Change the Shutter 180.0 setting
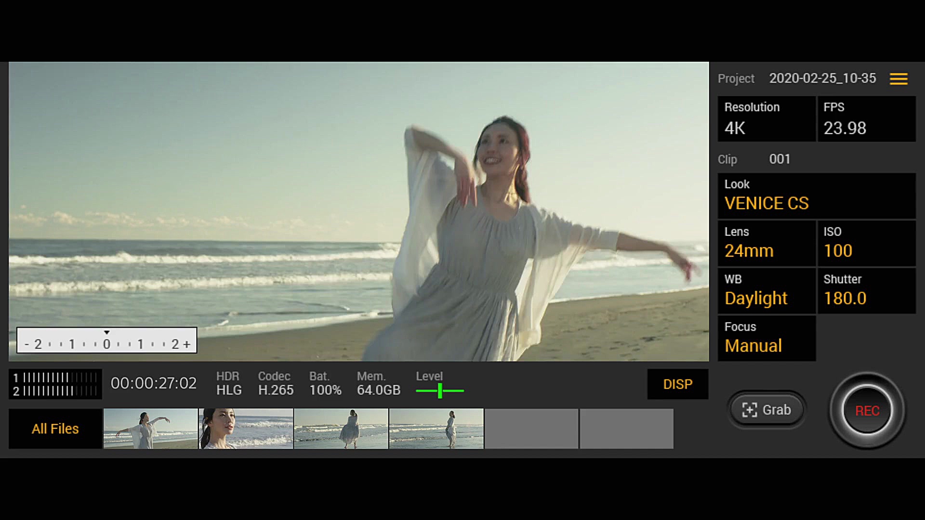Image resolution: width=925 pixels, height=520 pixels. pyautogui.click(x=866, y=291)
